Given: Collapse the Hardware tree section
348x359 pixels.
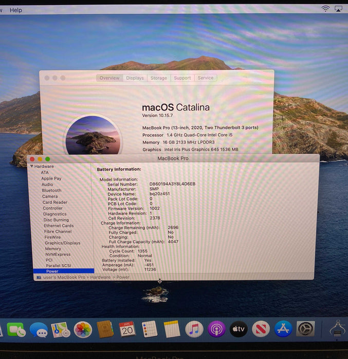Looking at the screenshot, I should 32,166.
